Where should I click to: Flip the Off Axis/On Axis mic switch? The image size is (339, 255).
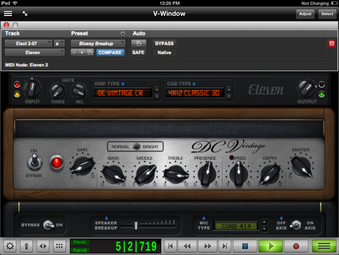pyautogui.click(x=296, y=225)
